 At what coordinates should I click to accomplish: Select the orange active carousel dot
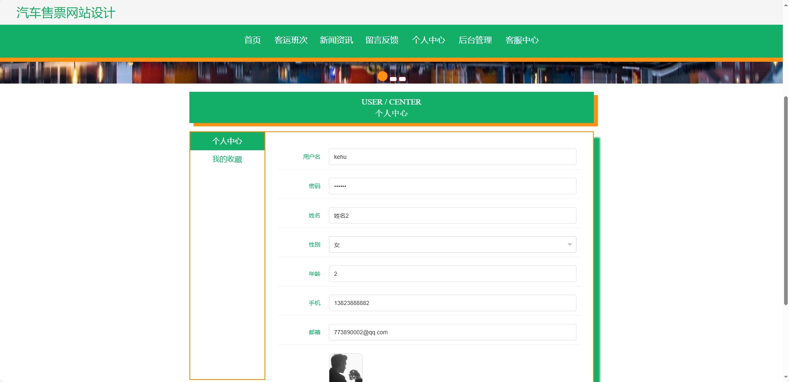(383, 76)
